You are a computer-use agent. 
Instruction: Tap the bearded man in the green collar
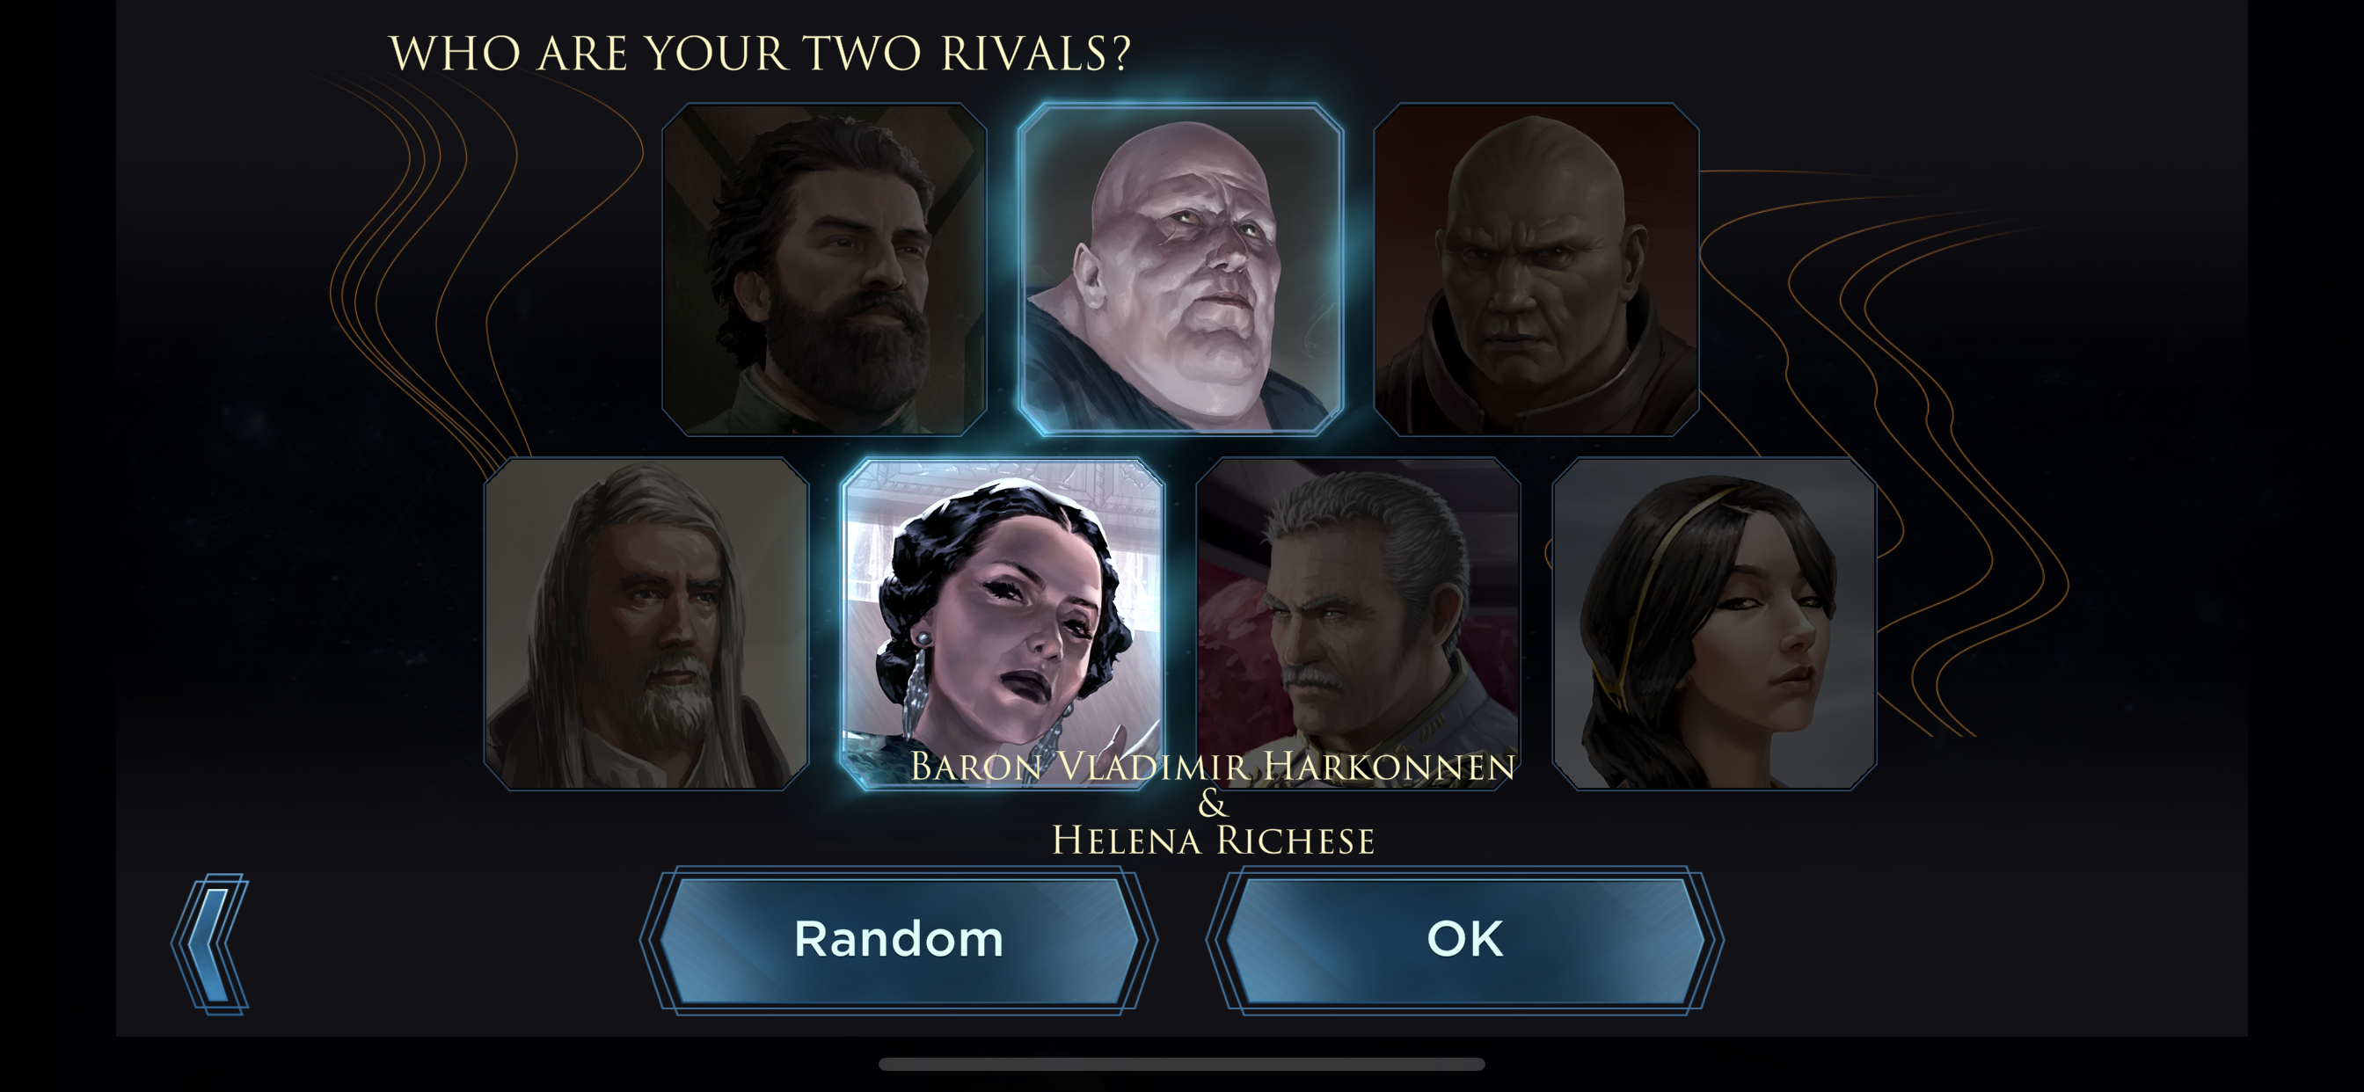[x=824, y=269]
